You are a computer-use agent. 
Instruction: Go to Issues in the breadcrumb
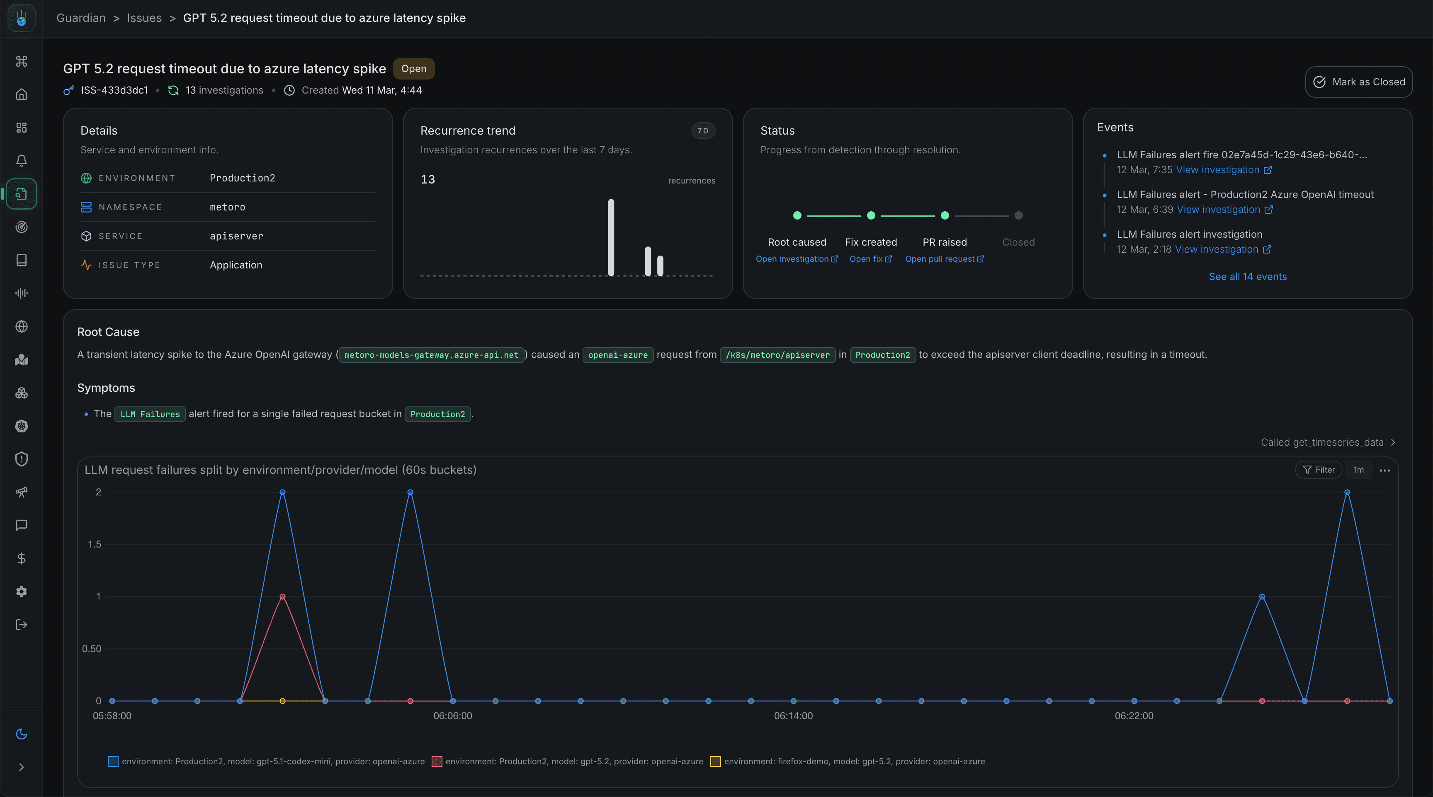(144, 18)
